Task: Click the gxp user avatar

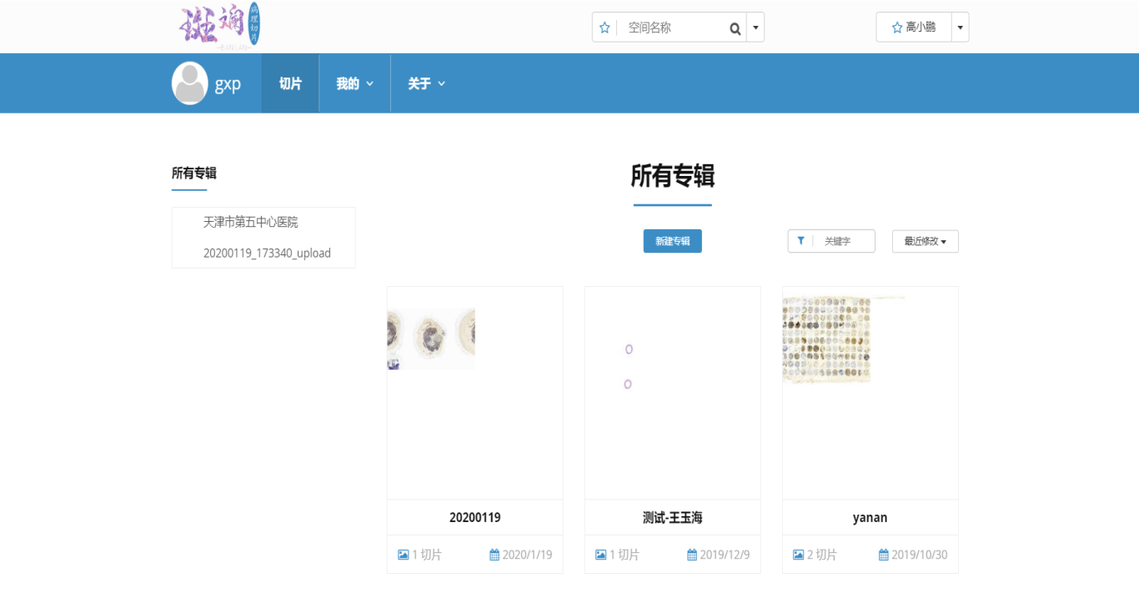Action: tap(189, 83)
